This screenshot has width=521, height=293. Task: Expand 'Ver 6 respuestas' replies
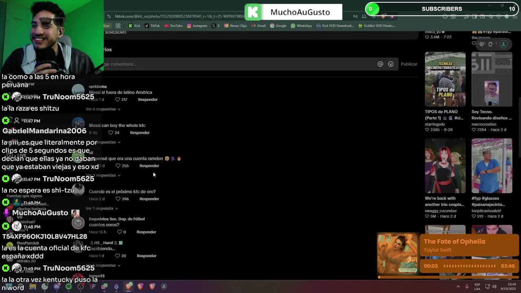pos(103,109)
